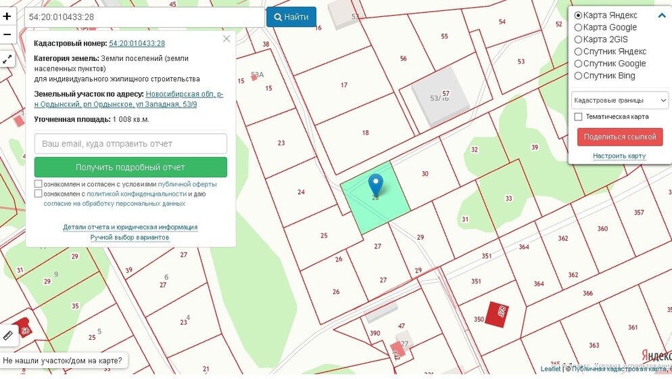Select Карта Google base map
672x379 pixels.
click(578, 28)
